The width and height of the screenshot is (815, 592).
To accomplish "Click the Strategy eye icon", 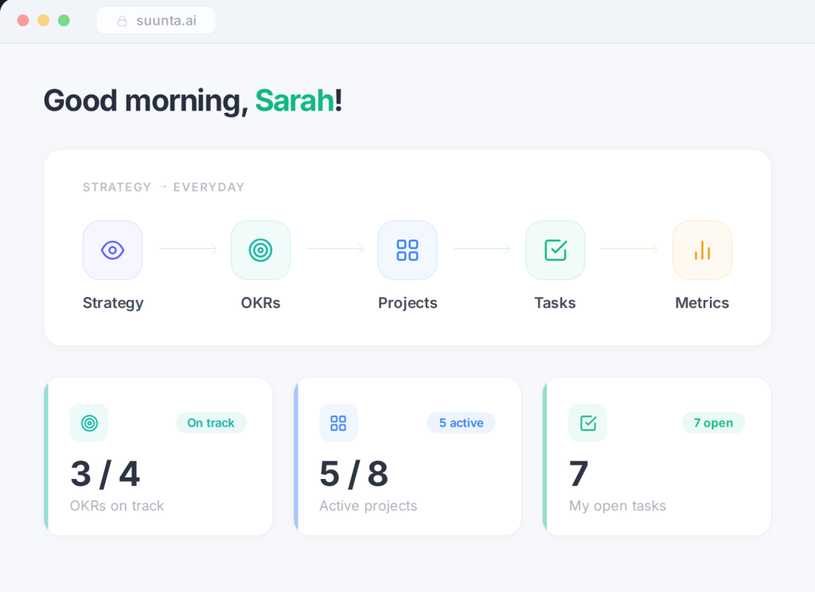I will pyautogui.click(x=112, y=250).
